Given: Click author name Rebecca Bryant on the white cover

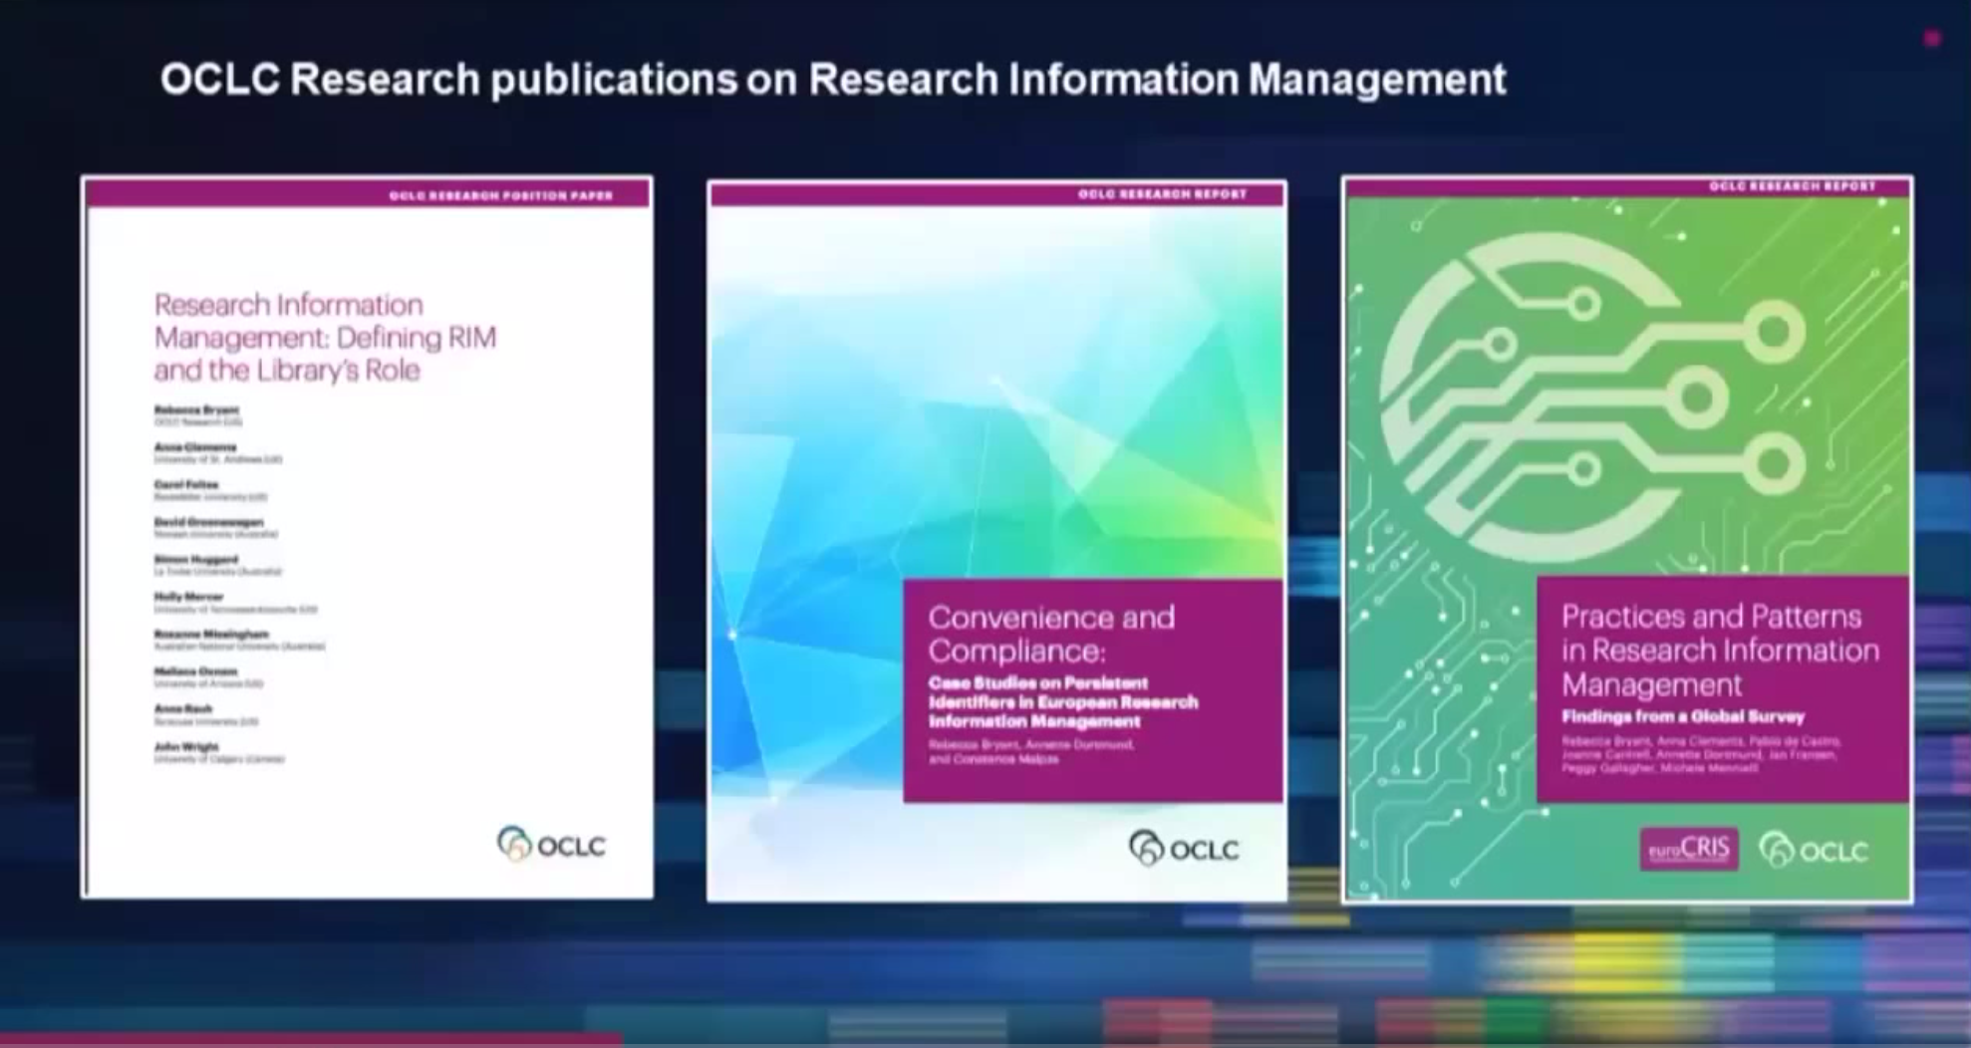Looking at the screenshot, I should pyautogui.click(x=196, y=409).
